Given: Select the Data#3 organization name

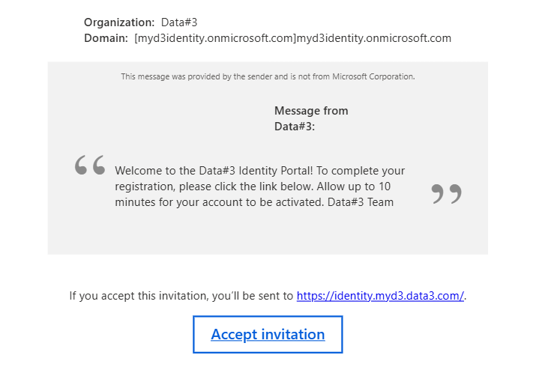Looking at the screenshot, I should [x=178, y=22].
